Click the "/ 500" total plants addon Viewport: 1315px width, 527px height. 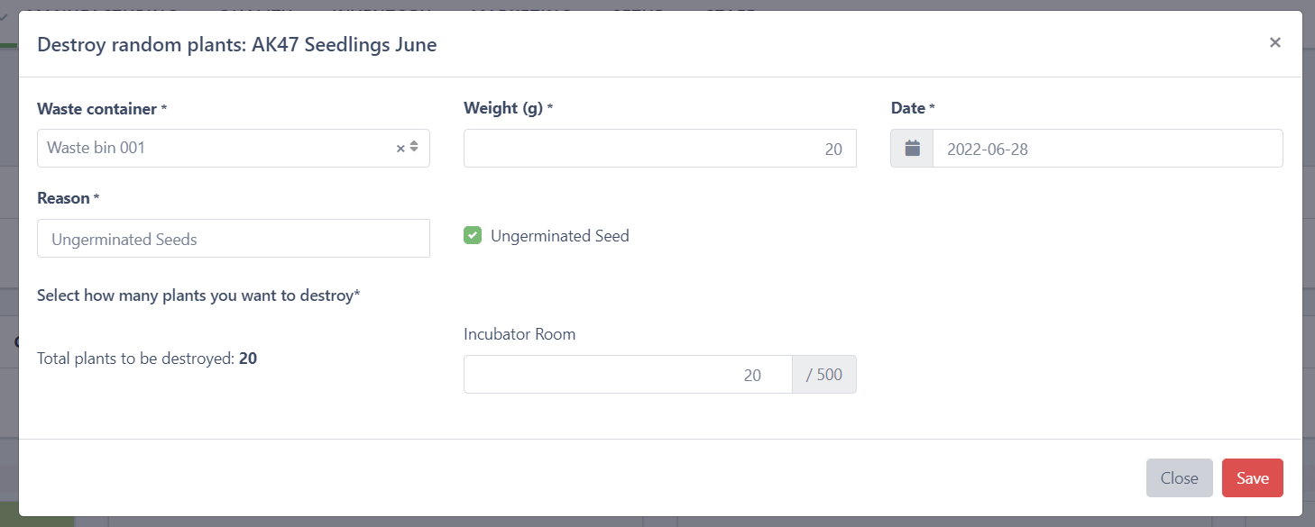point(823,375)
